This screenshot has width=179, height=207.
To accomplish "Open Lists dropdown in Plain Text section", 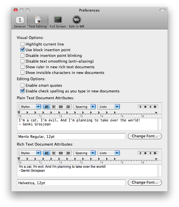I will click(109, 107).
